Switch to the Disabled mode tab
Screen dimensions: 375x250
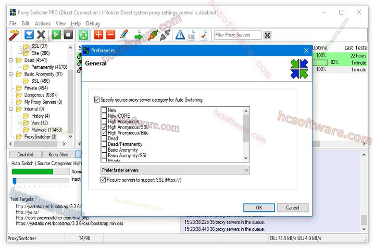point(26,155)
